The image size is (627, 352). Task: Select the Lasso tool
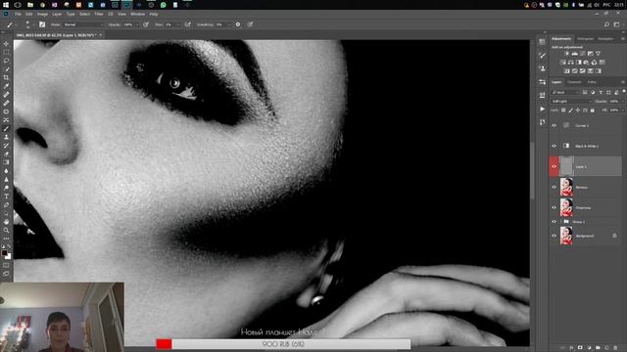pos(6,61)
